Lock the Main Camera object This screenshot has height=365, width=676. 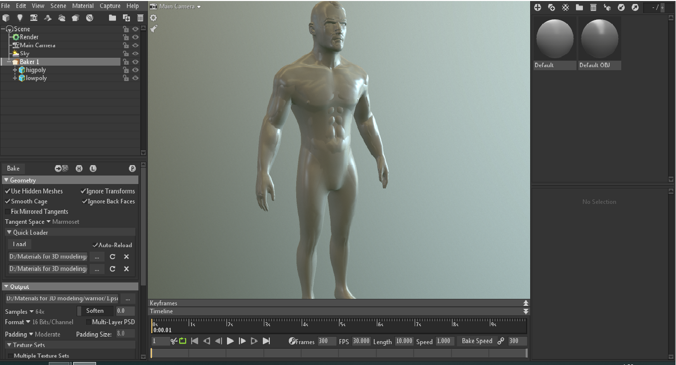click(x=125, y=45)
